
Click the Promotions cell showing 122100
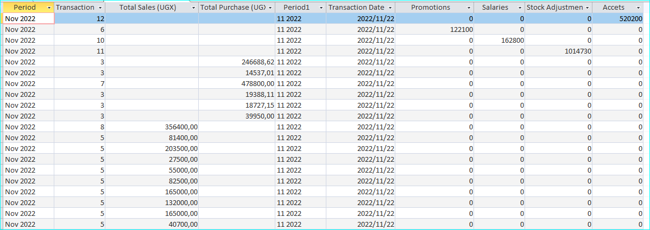[x=434, y=29]
